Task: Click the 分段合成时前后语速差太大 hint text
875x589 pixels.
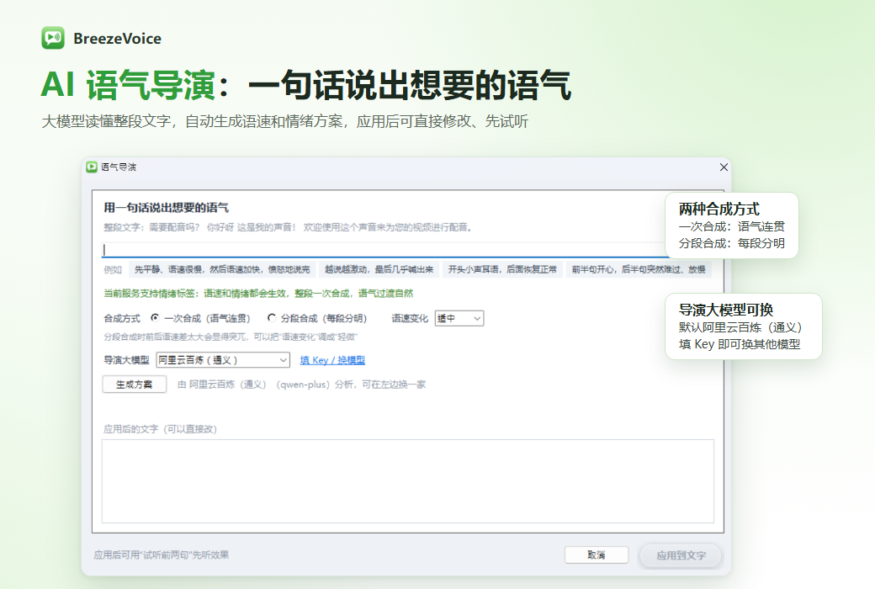Action: click(230, 337)
